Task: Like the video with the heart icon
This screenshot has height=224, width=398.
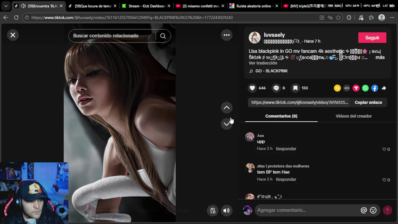Action: pyautogui.click(x=252, y=88)
